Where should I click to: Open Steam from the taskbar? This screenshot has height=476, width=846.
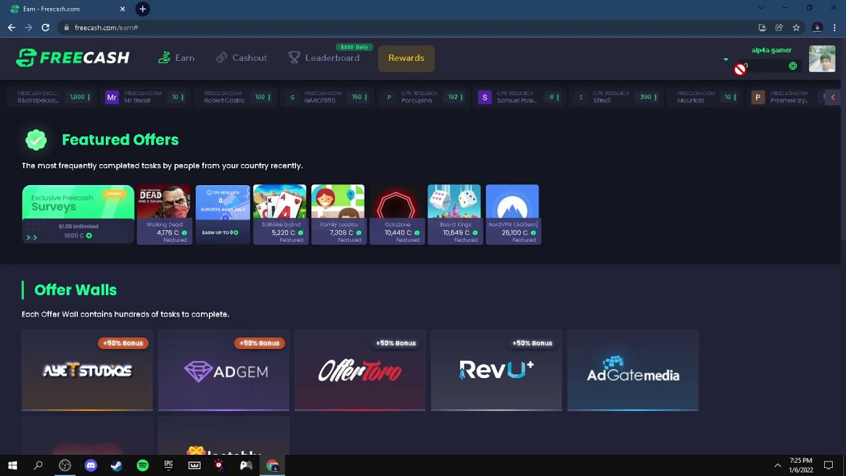[116, 465]
